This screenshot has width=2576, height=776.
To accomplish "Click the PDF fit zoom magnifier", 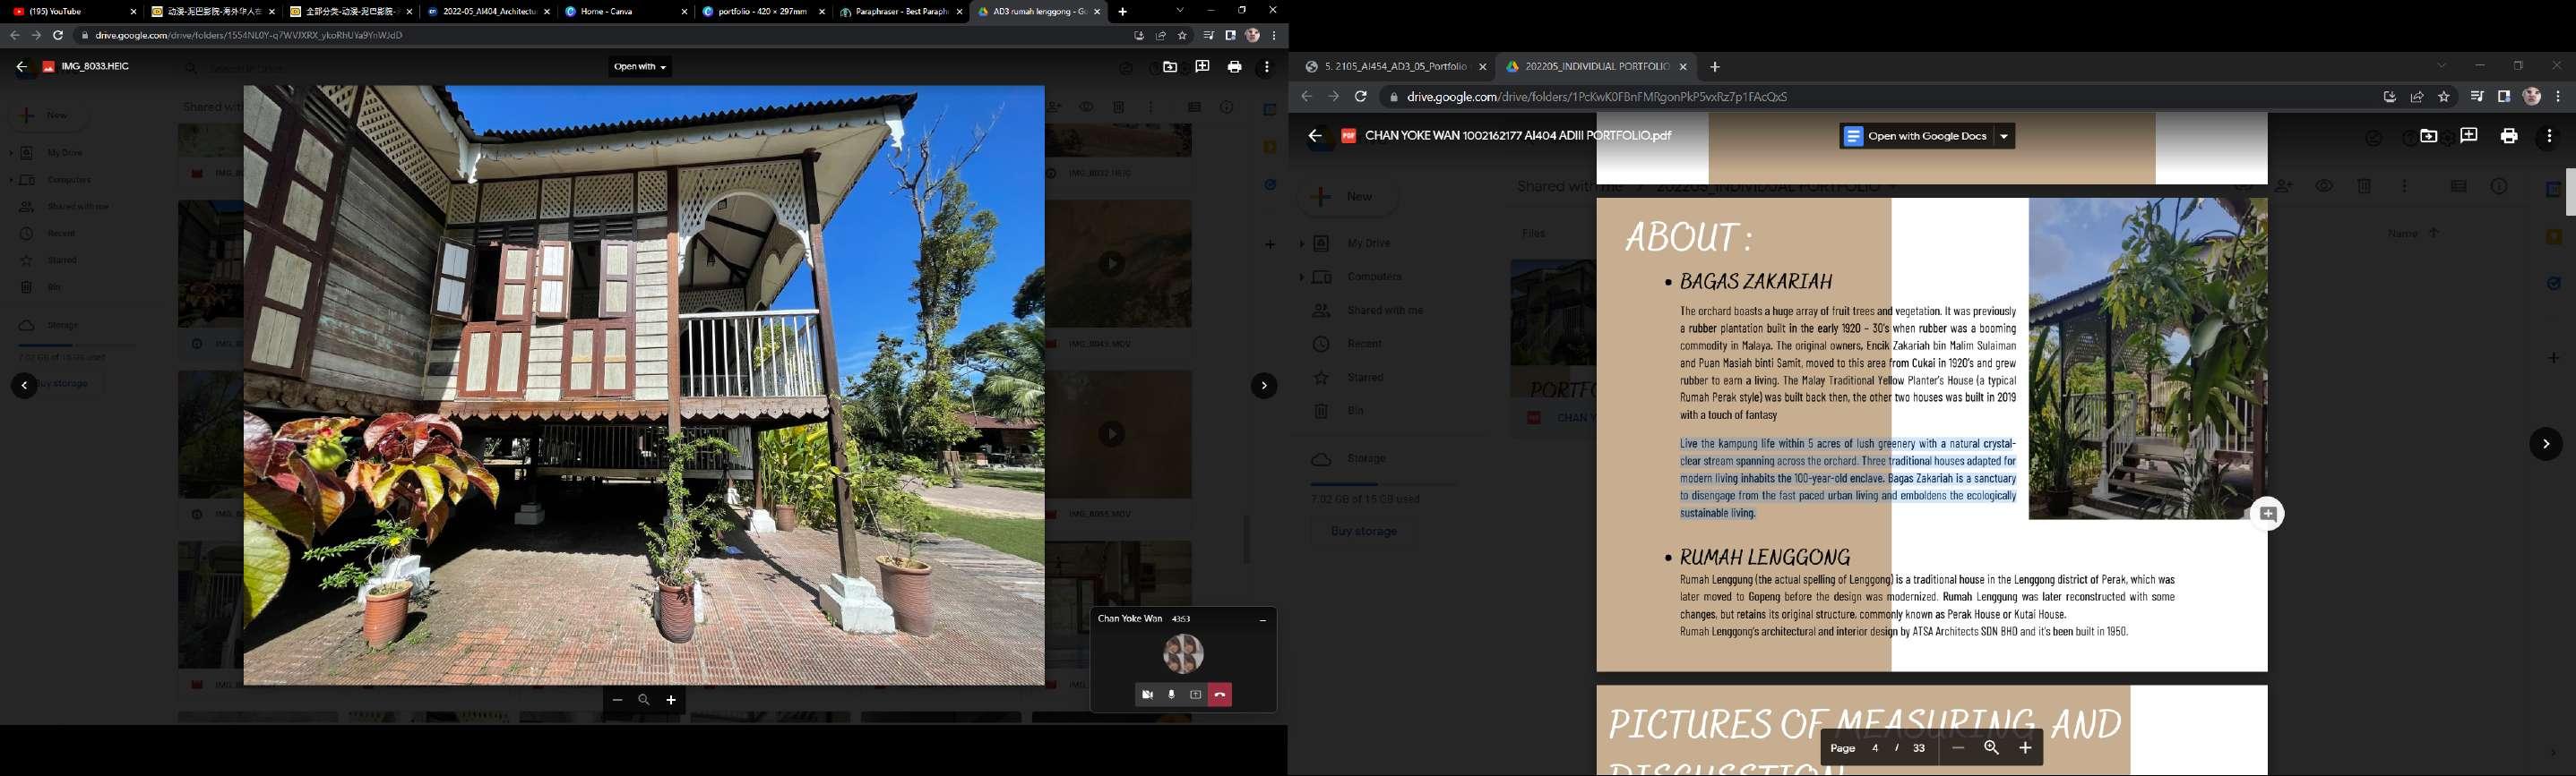I will 1991,748.
